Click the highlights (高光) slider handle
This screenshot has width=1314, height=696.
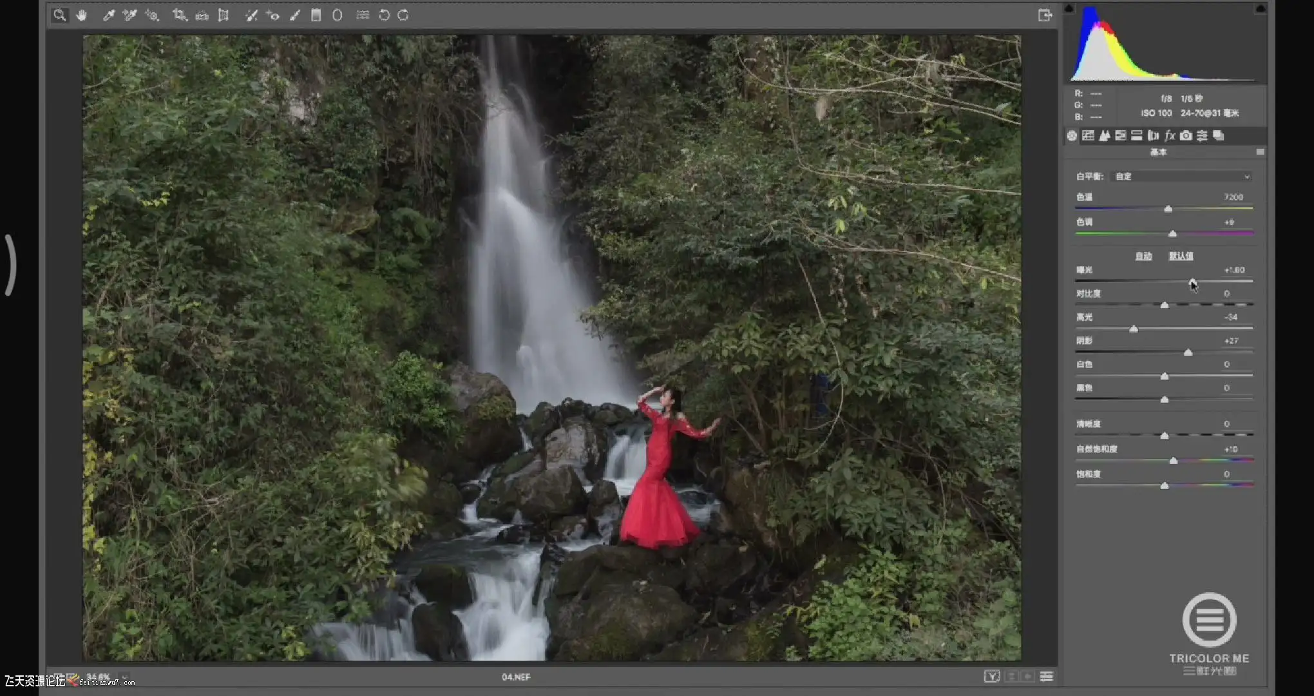(1134, 329)
